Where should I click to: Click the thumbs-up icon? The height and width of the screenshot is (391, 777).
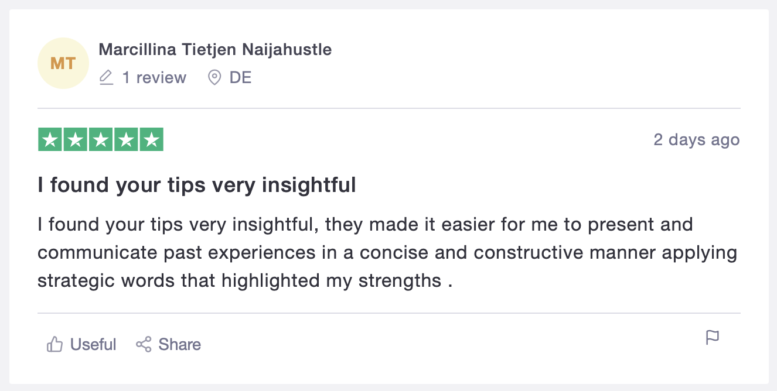pos(54,344)
